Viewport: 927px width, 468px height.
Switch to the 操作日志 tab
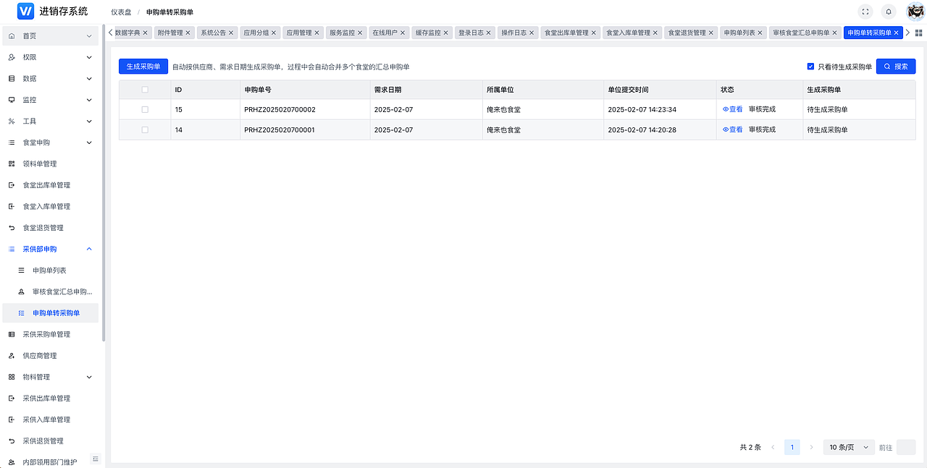518,33
